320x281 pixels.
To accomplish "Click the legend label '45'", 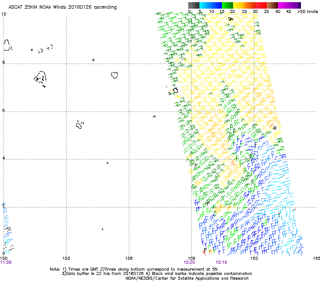I will click(x=288, y=12).
